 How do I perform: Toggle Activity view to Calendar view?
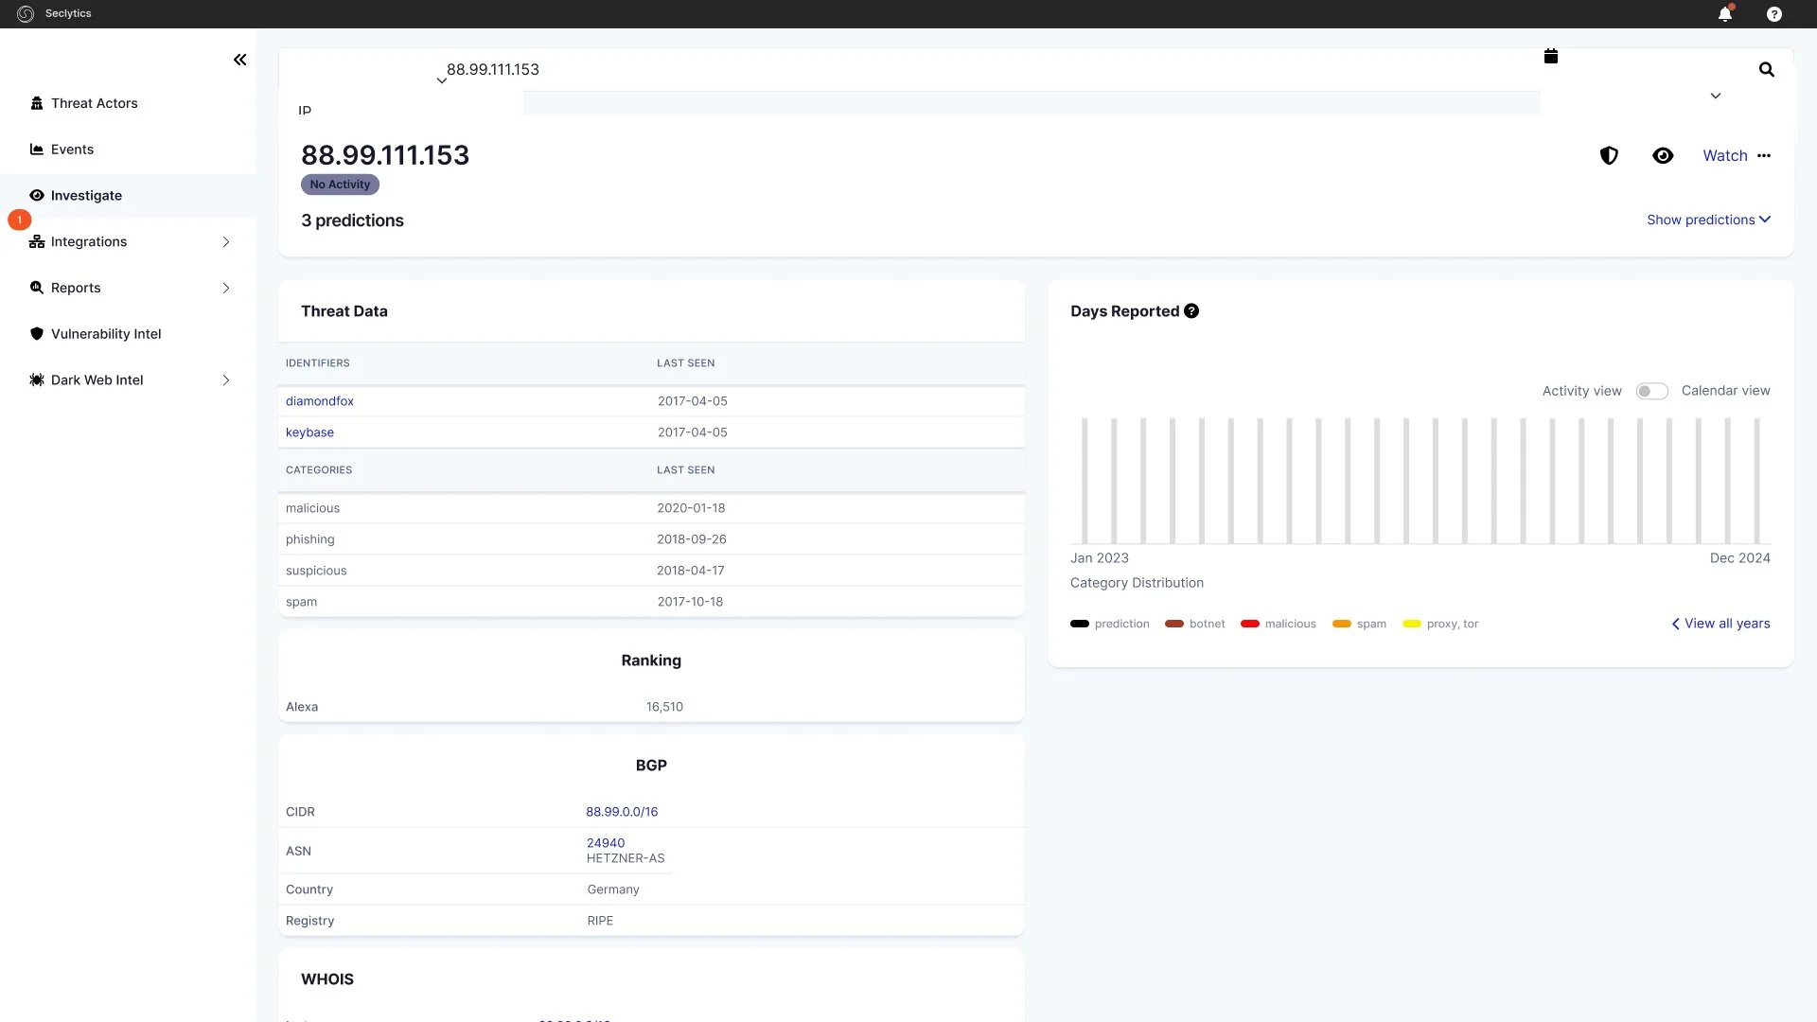coord(1651,391)
